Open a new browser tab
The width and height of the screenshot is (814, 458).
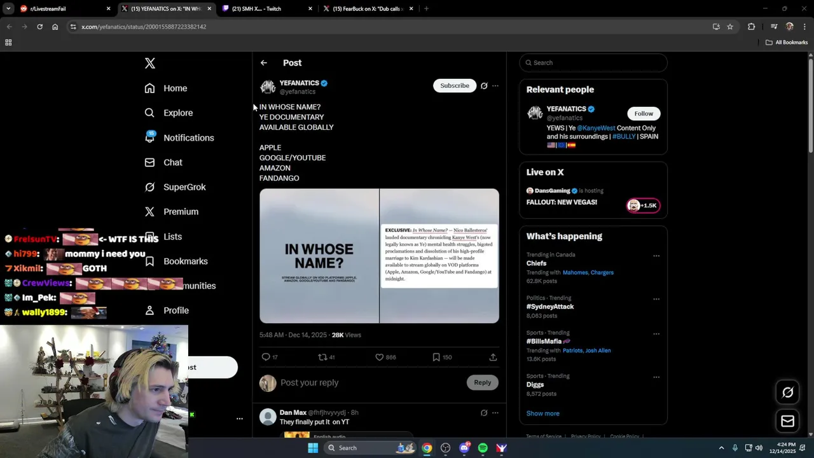pyautogui.click(x=426, y=9)
